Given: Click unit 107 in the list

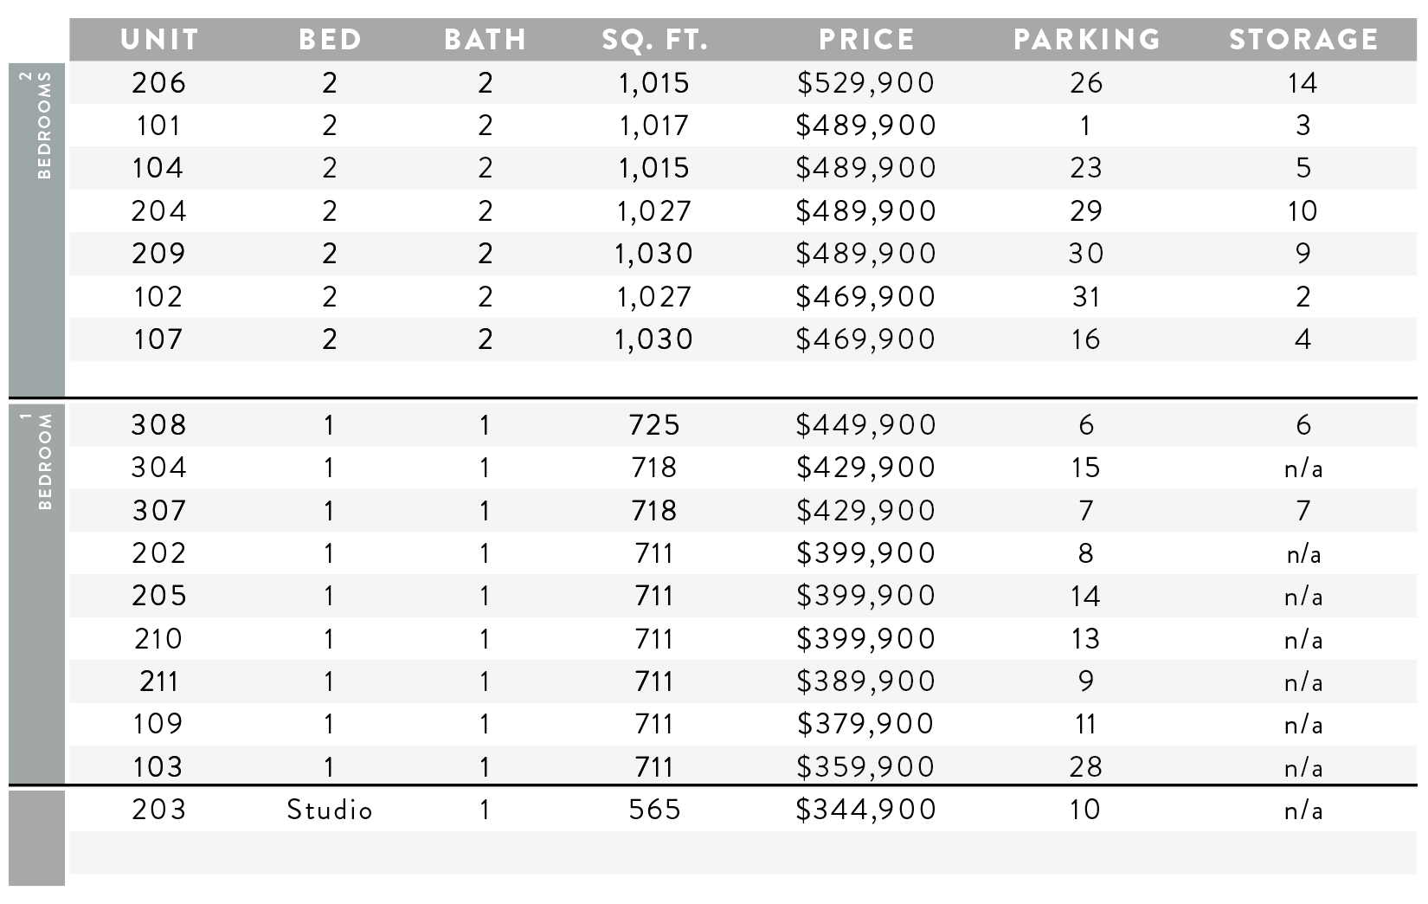Looking at the screenshot, I should click(x=158, y=339).
